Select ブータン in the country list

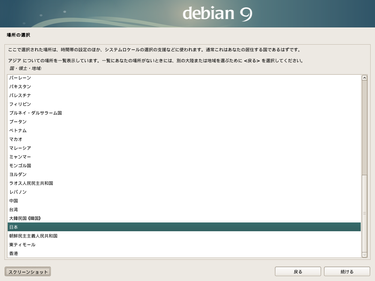[x=184, y=121]
